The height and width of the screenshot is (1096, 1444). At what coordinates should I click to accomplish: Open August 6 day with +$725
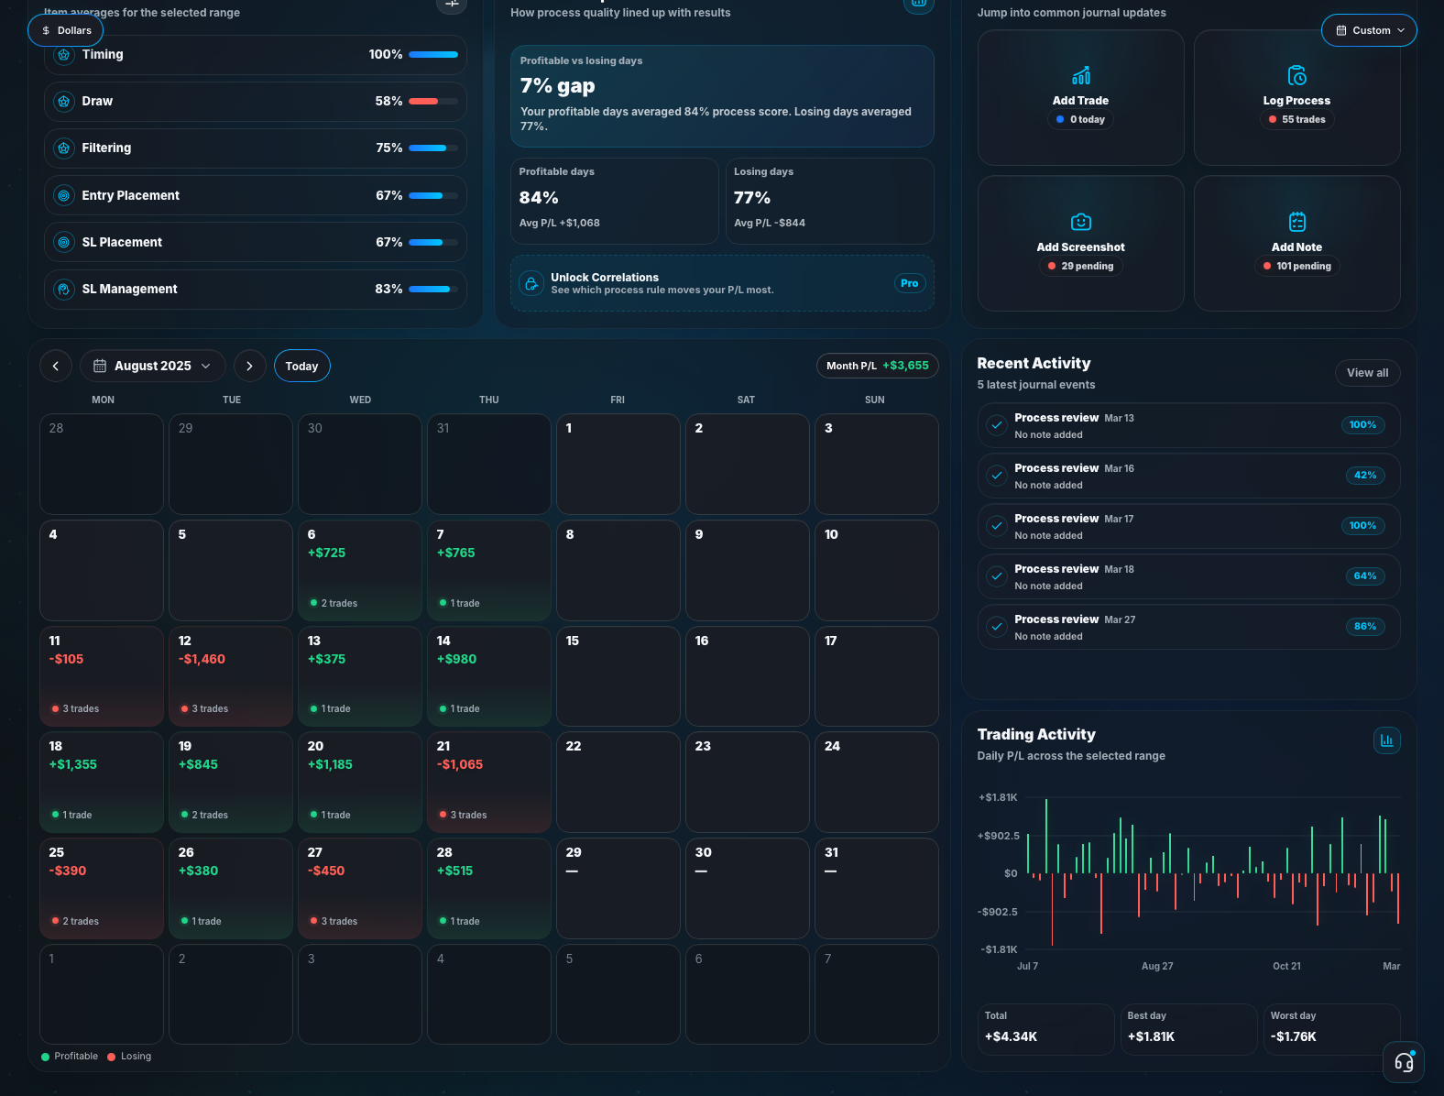[x=360, y=570]
